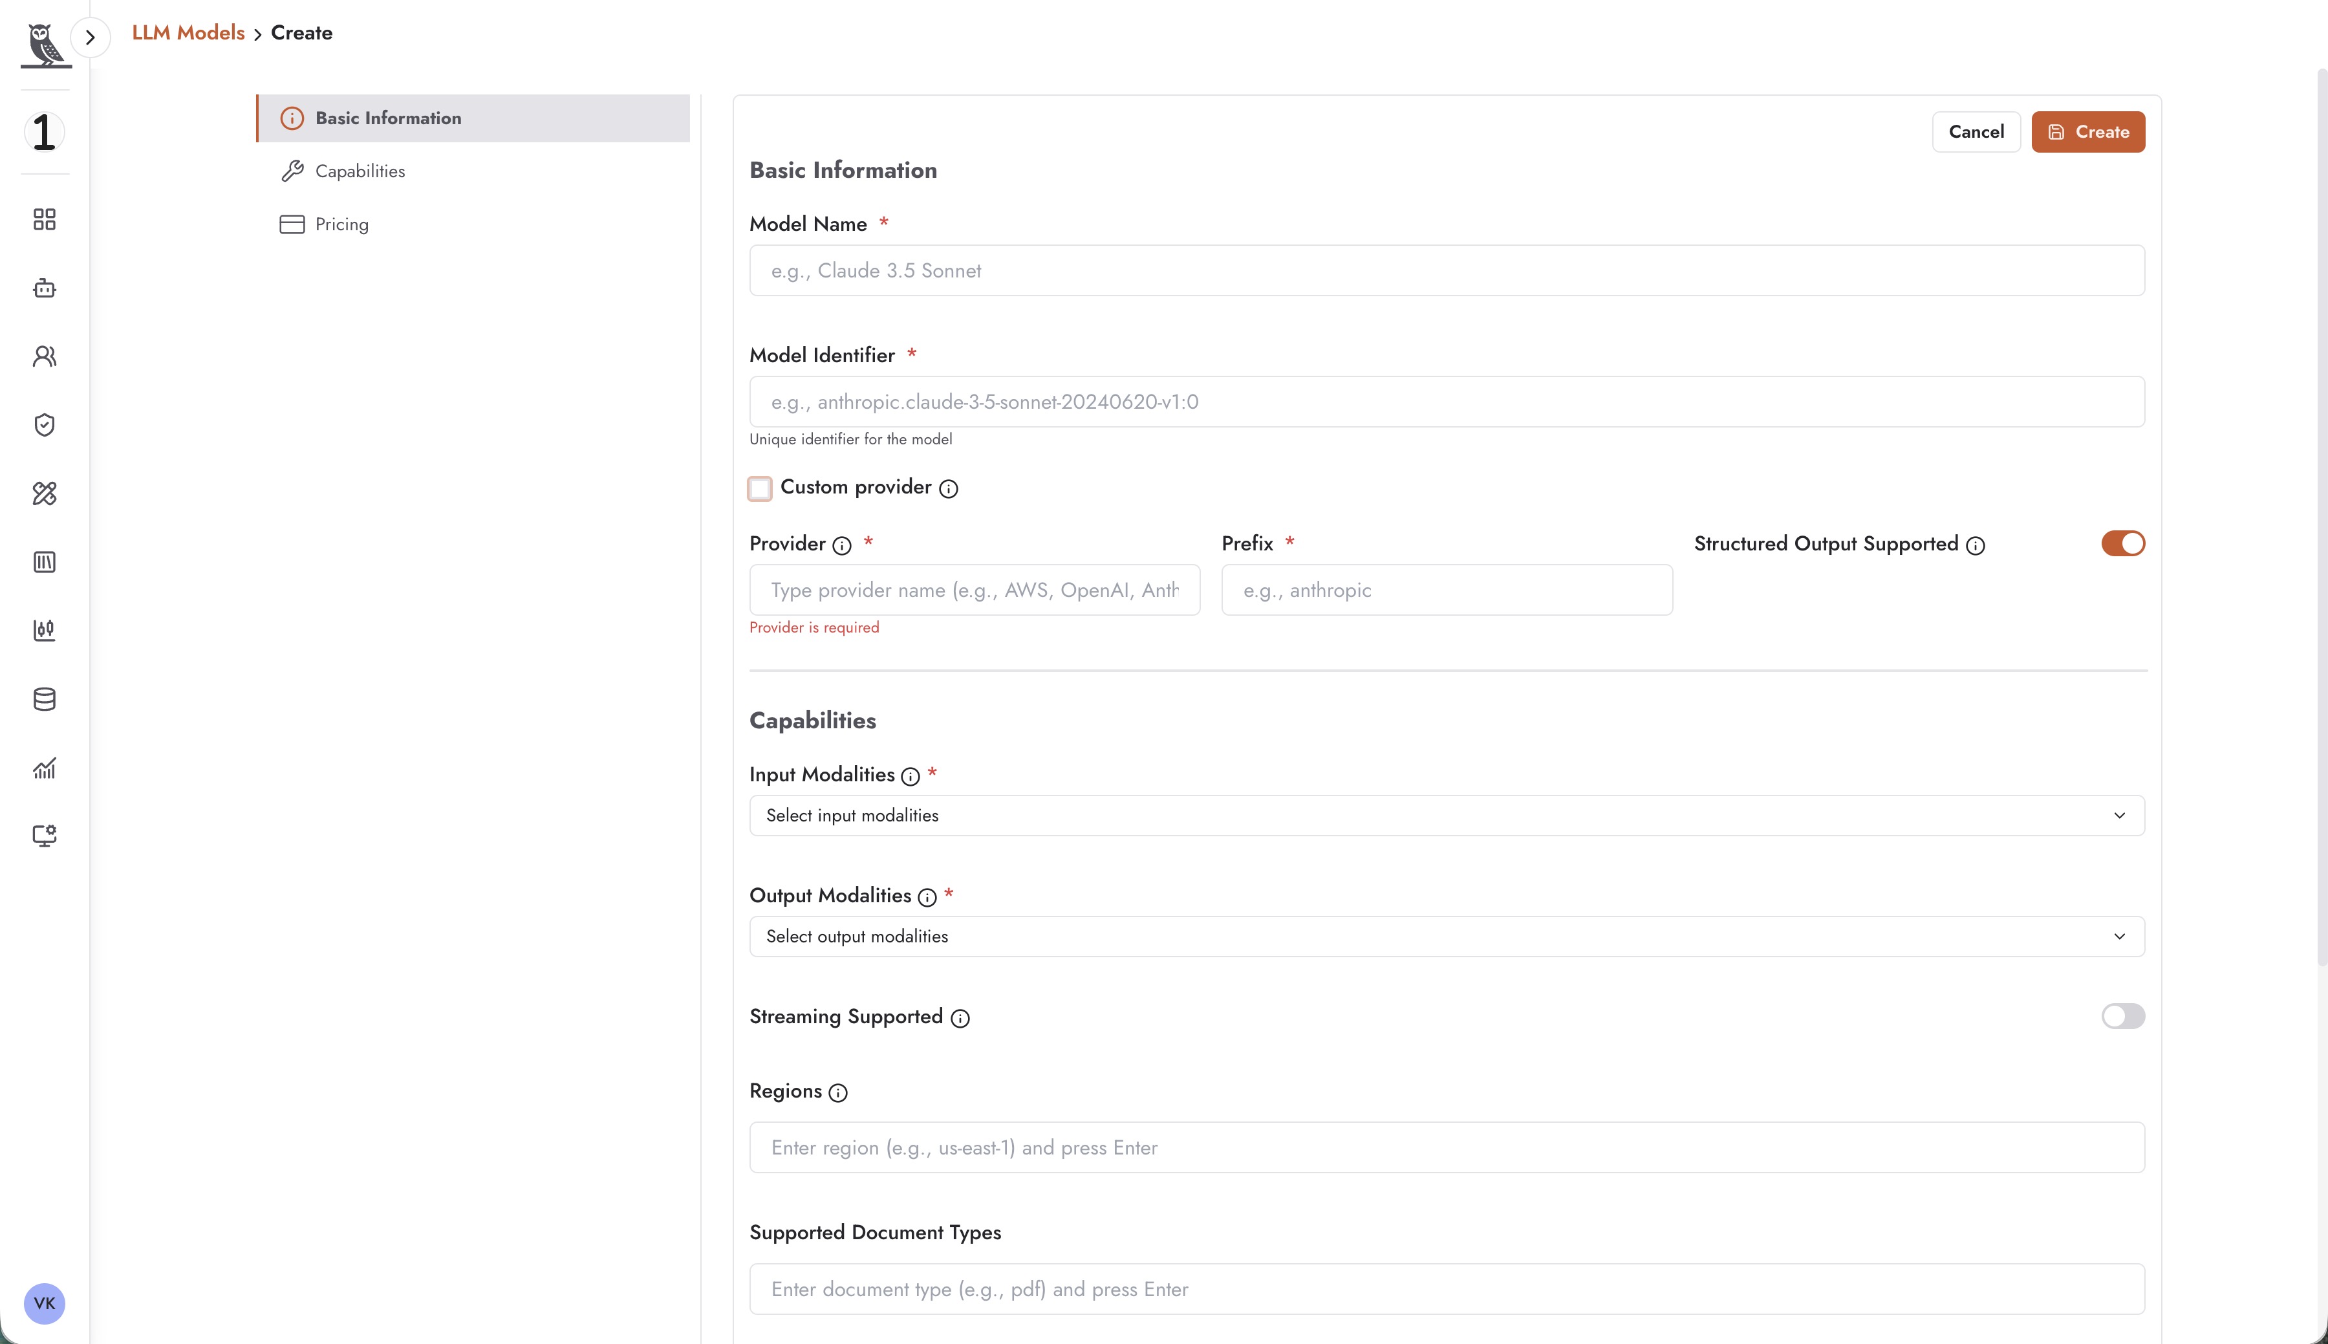Focus the Model Name input field
2328x1344 pixels.
(x=1447, y=270)
